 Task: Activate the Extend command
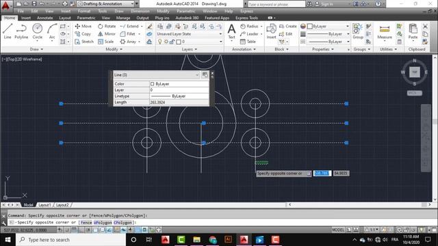129,26
